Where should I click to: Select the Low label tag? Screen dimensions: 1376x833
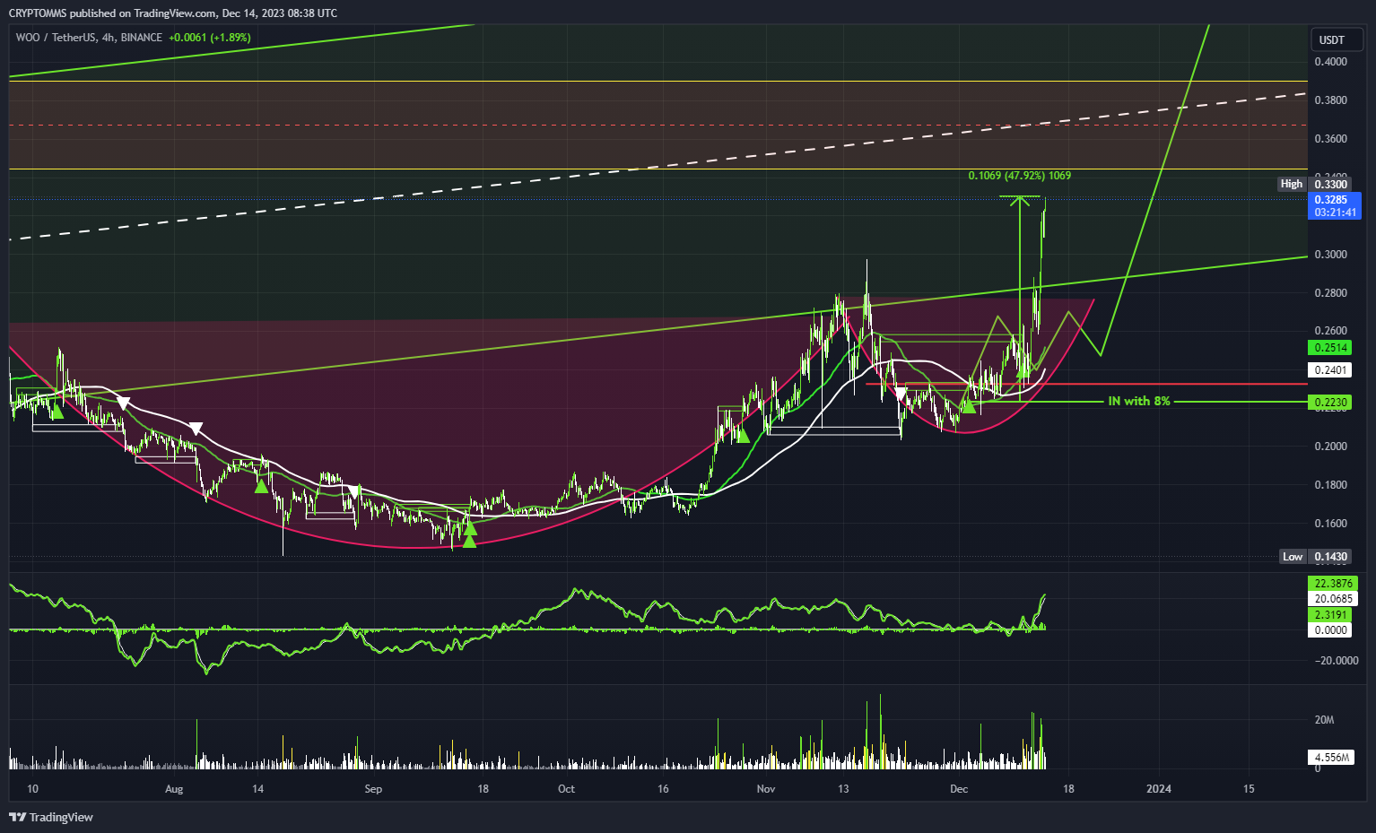(1293, 557)
